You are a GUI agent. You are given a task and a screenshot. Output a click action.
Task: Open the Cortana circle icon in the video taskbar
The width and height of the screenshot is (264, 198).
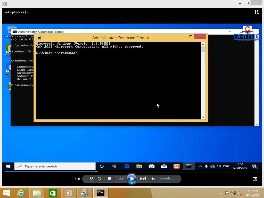pyautogui.click(x=102, y=166)
